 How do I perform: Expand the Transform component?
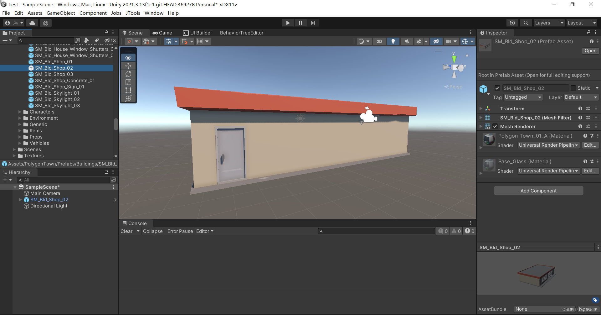[481, 108]
